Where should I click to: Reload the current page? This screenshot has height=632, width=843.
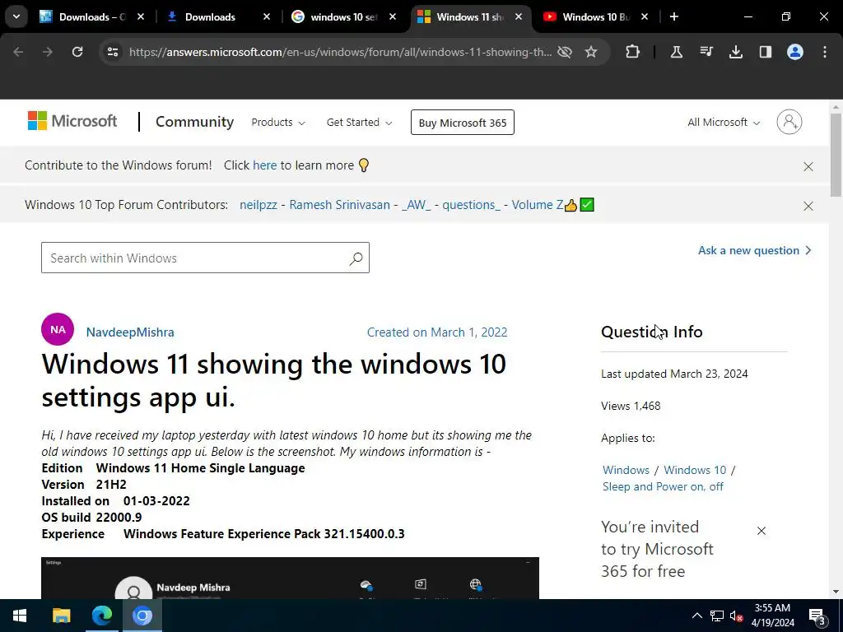point(77,52)
